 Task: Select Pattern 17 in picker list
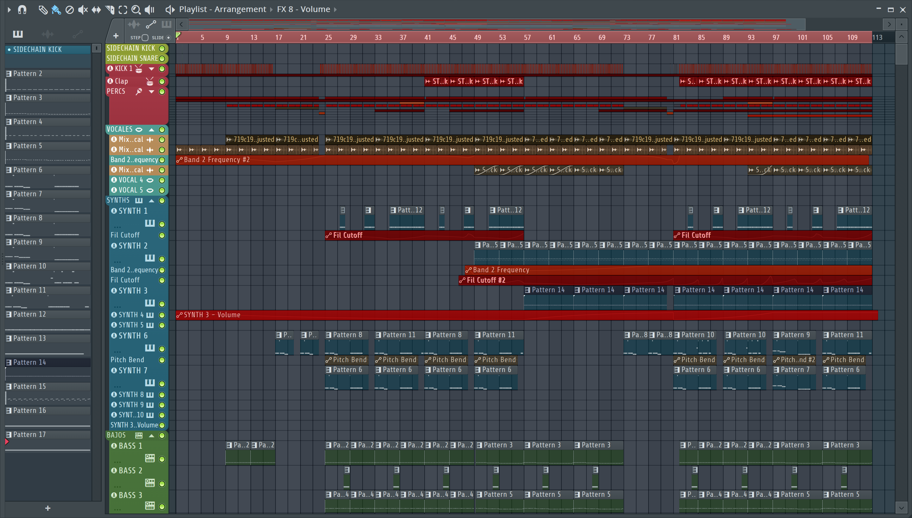coord(48,434)
